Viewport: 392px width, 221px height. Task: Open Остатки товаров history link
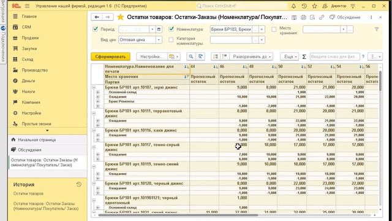(x=29, y=193)
